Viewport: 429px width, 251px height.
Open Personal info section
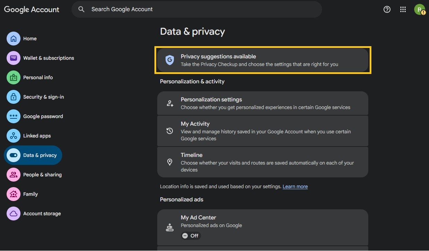[38, 77]
